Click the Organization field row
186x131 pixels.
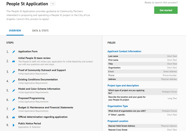[x=142, y=68]
